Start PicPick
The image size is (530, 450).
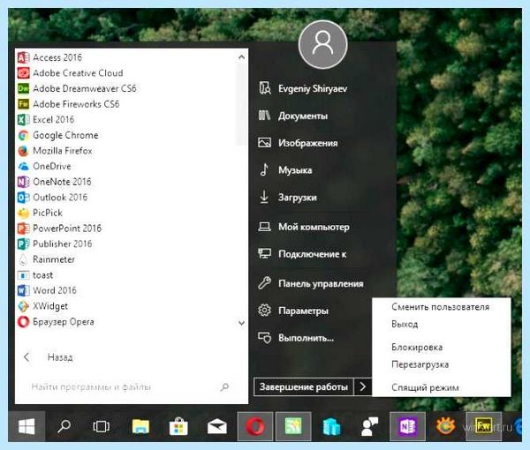(x=41, y=213)
